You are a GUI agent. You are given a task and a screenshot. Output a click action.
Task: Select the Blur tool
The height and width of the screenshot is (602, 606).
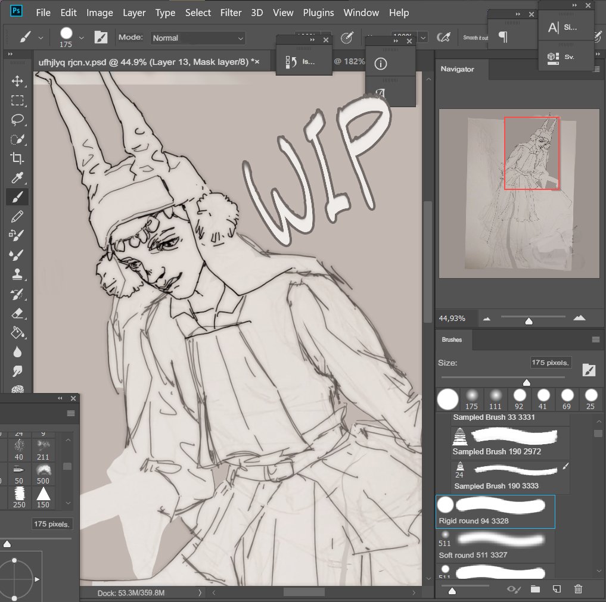click(17, 352)
